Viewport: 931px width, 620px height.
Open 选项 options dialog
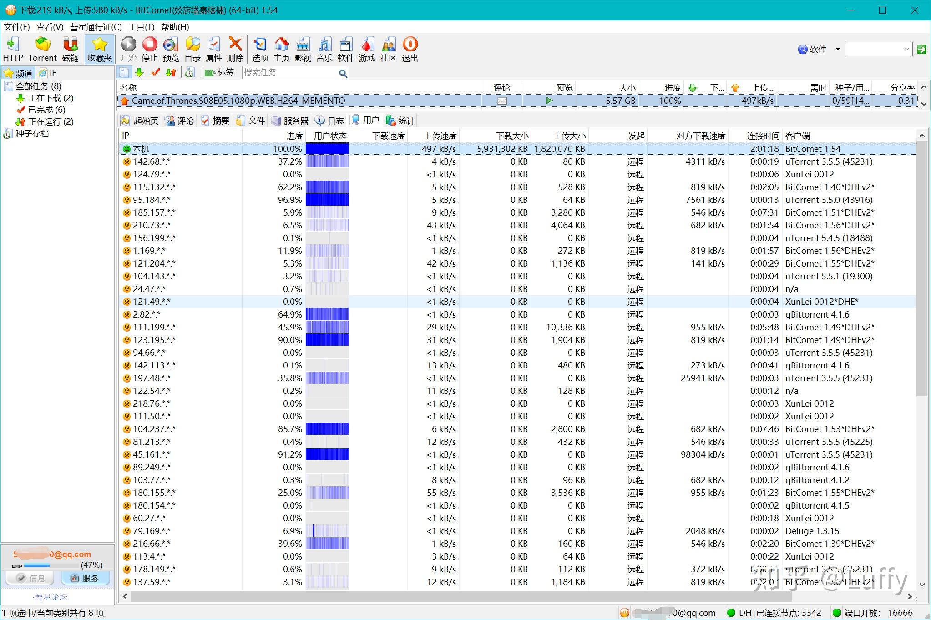260,49
